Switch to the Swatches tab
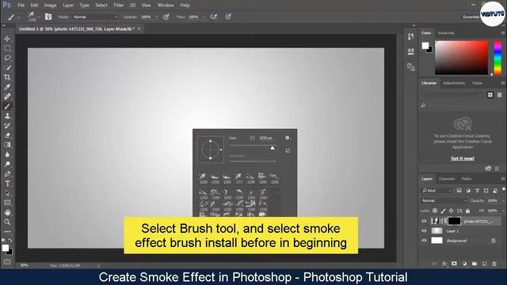Screen dimensions: 507x285 click(446, 33)
